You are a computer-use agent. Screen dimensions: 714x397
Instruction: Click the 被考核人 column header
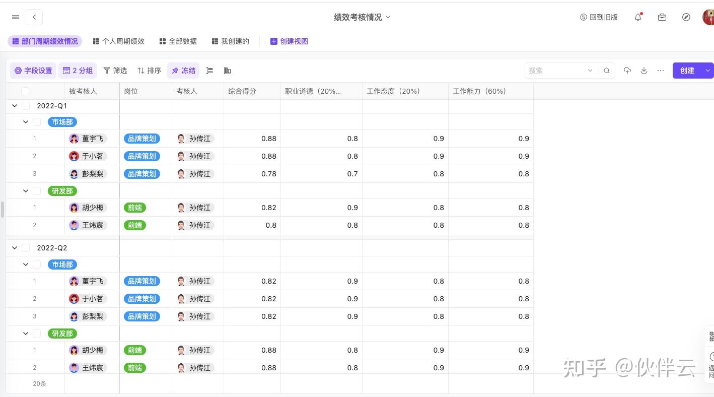92,91
